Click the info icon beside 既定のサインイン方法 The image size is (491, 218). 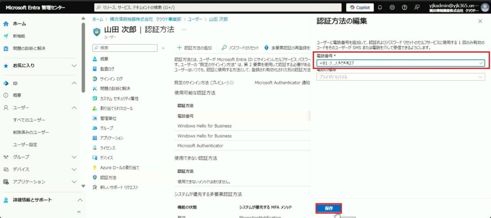[x=232, y=83]
